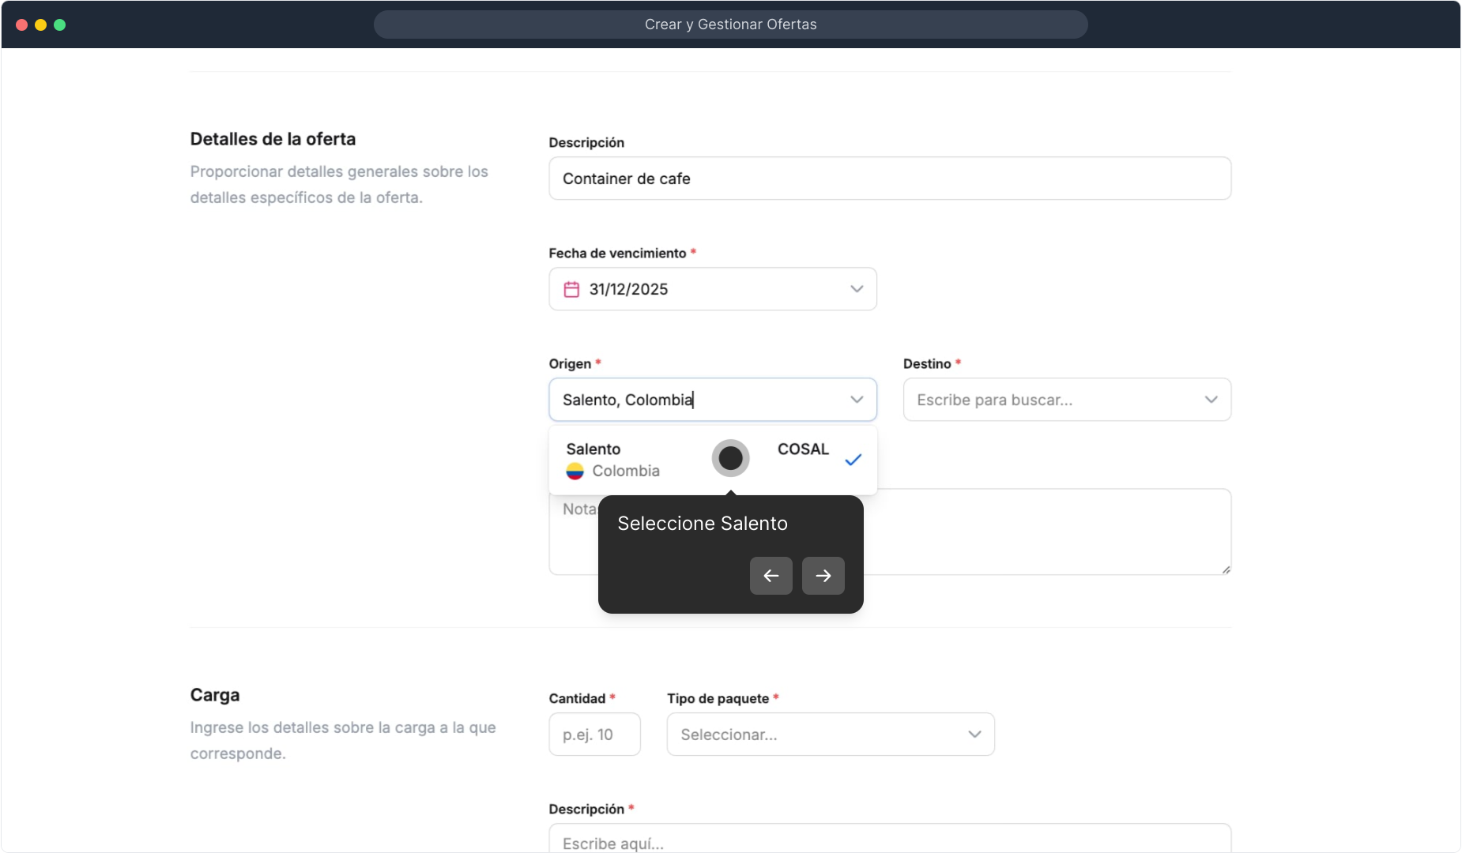Click the notes textarea resize handle
1462x853 pixels.
click(1226, 569)
